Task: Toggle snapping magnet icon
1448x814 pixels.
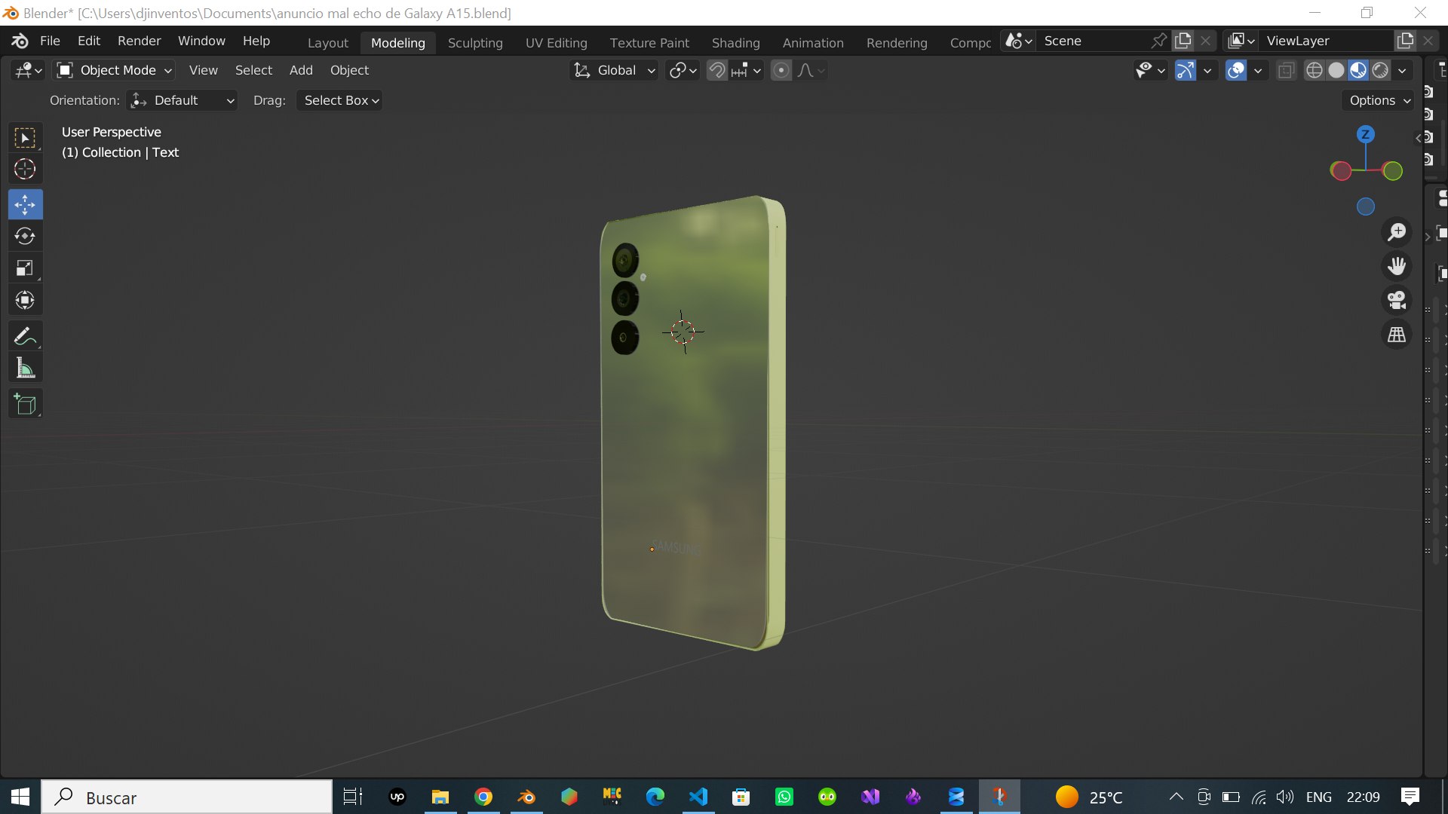Action: tap(716, 70)
